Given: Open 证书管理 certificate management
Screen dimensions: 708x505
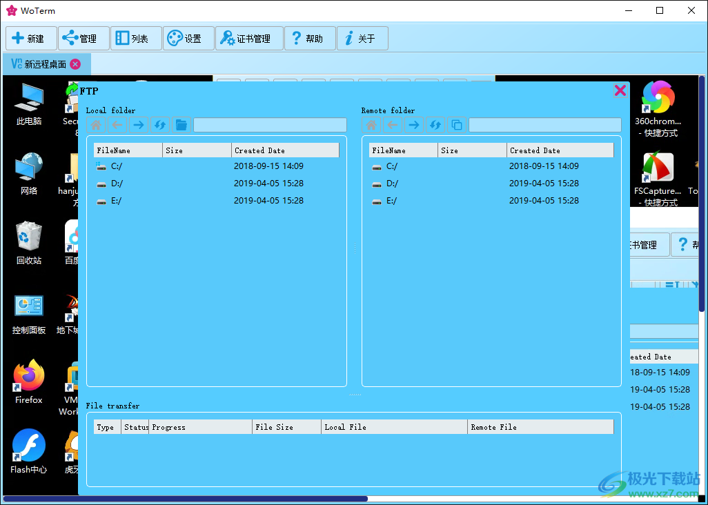Looking at the screenshot, I should pyautogui.click(x=249, y=39).
